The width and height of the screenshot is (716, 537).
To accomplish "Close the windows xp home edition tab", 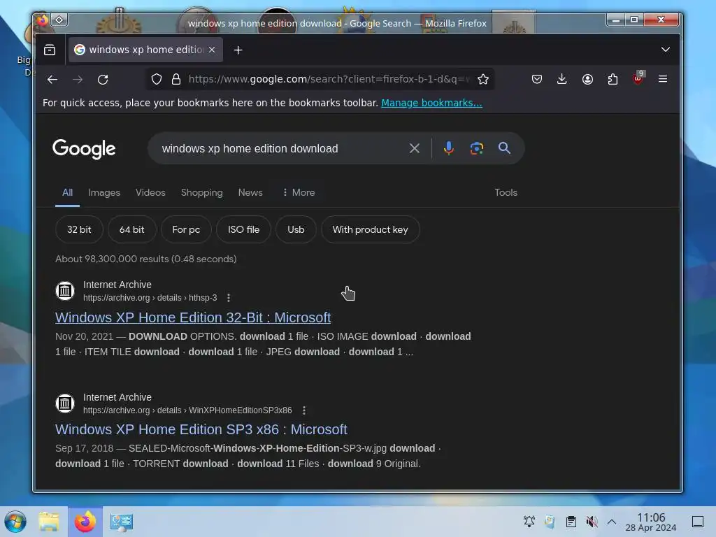I will pyautogui.click(x=212, y=50).
